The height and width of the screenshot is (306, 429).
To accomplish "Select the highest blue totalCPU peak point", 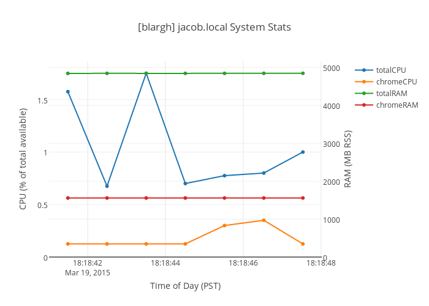I will 146,73.
